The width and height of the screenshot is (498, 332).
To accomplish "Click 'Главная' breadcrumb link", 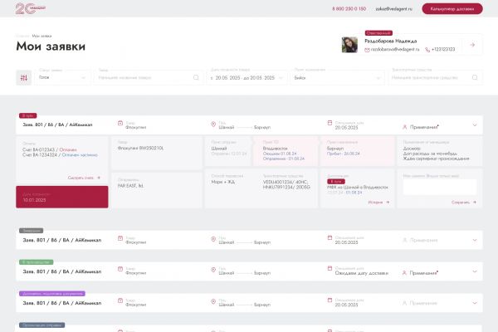I will 22,36.
